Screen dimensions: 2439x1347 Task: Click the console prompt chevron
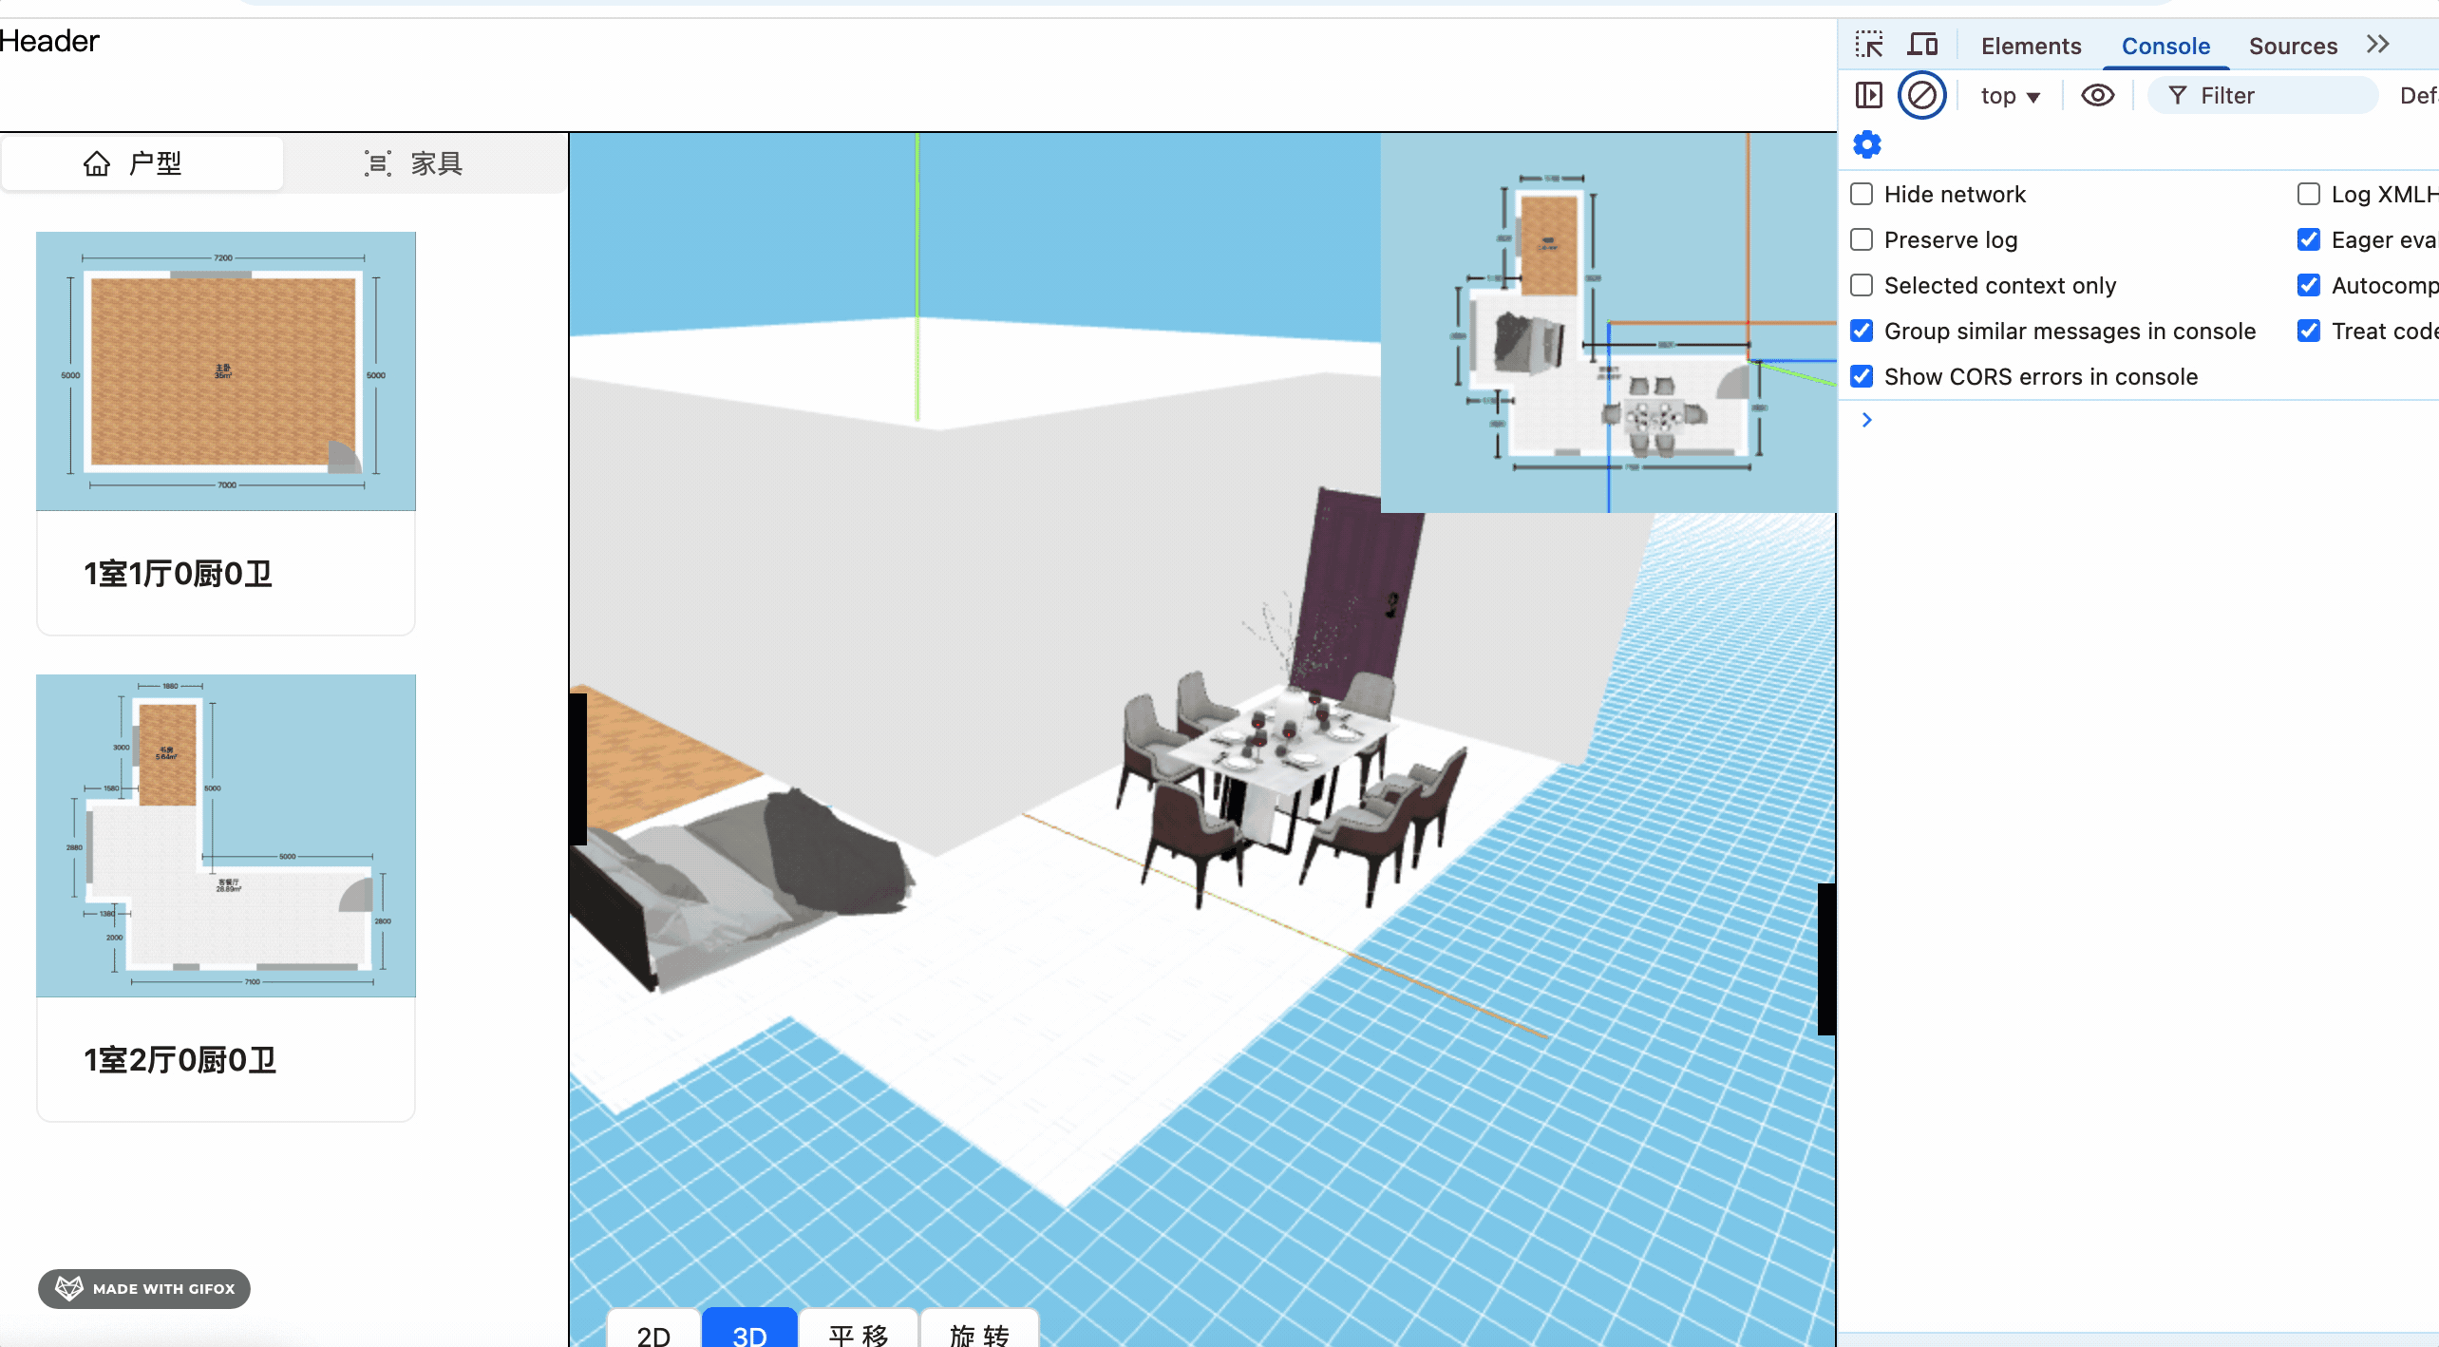(1867, 420)
